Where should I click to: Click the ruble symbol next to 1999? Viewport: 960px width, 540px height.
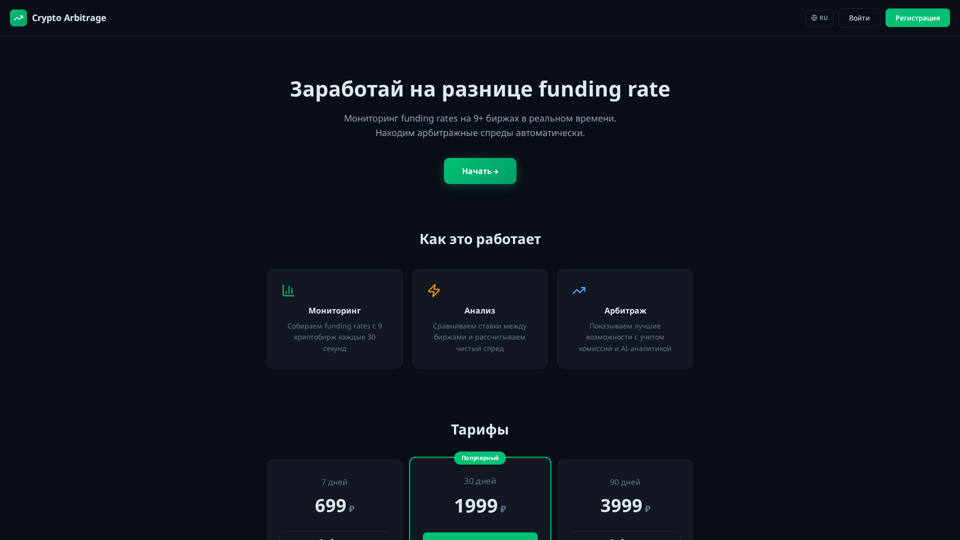coord(502,508)
